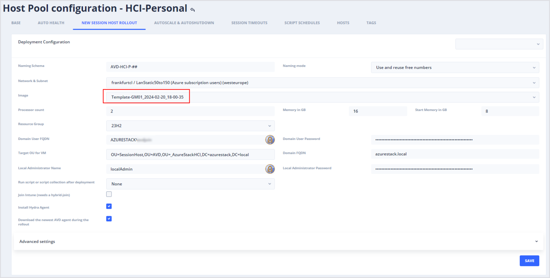
Task: Switch to the Autoscale & Autoshutdown tab
Action: [x=184, y=23]
